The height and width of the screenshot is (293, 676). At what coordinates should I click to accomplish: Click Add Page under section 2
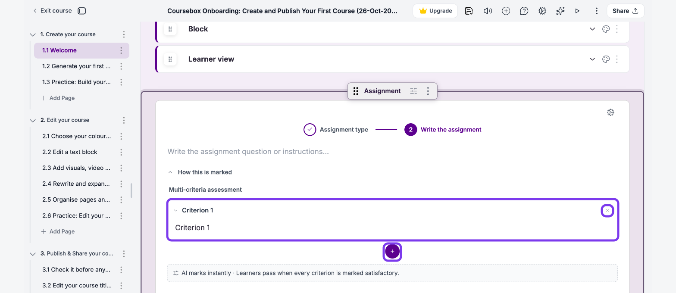click(x=58, y=232)
